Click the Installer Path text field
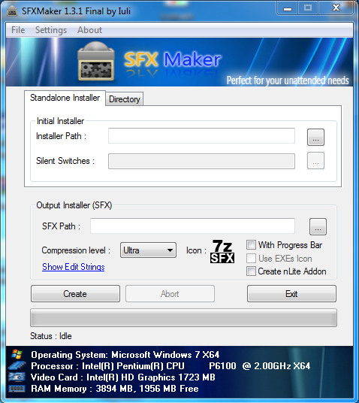This screenshot has height=403, width=359. (201, 135)
